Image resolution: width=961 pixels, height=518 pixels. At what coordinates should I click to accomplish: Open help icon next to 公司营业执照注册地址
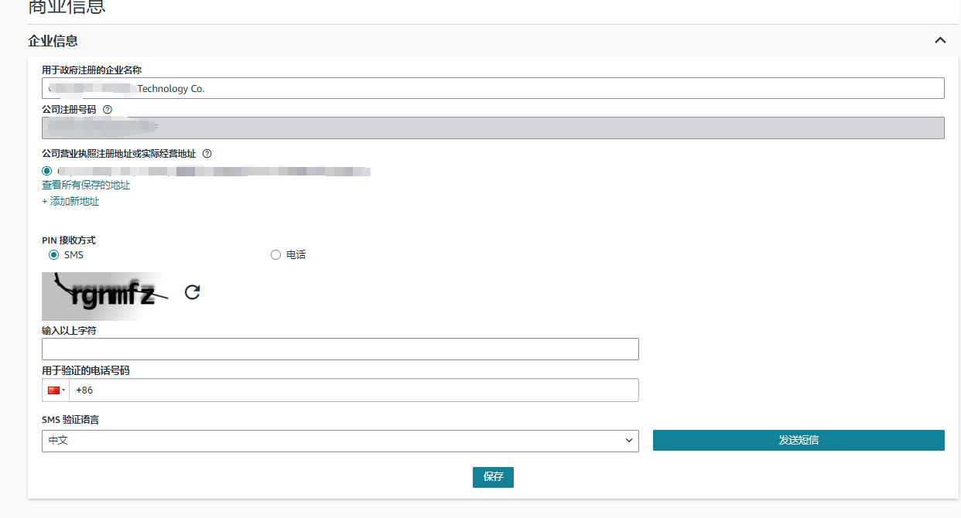pyautogui.click(x=207, y=153)
